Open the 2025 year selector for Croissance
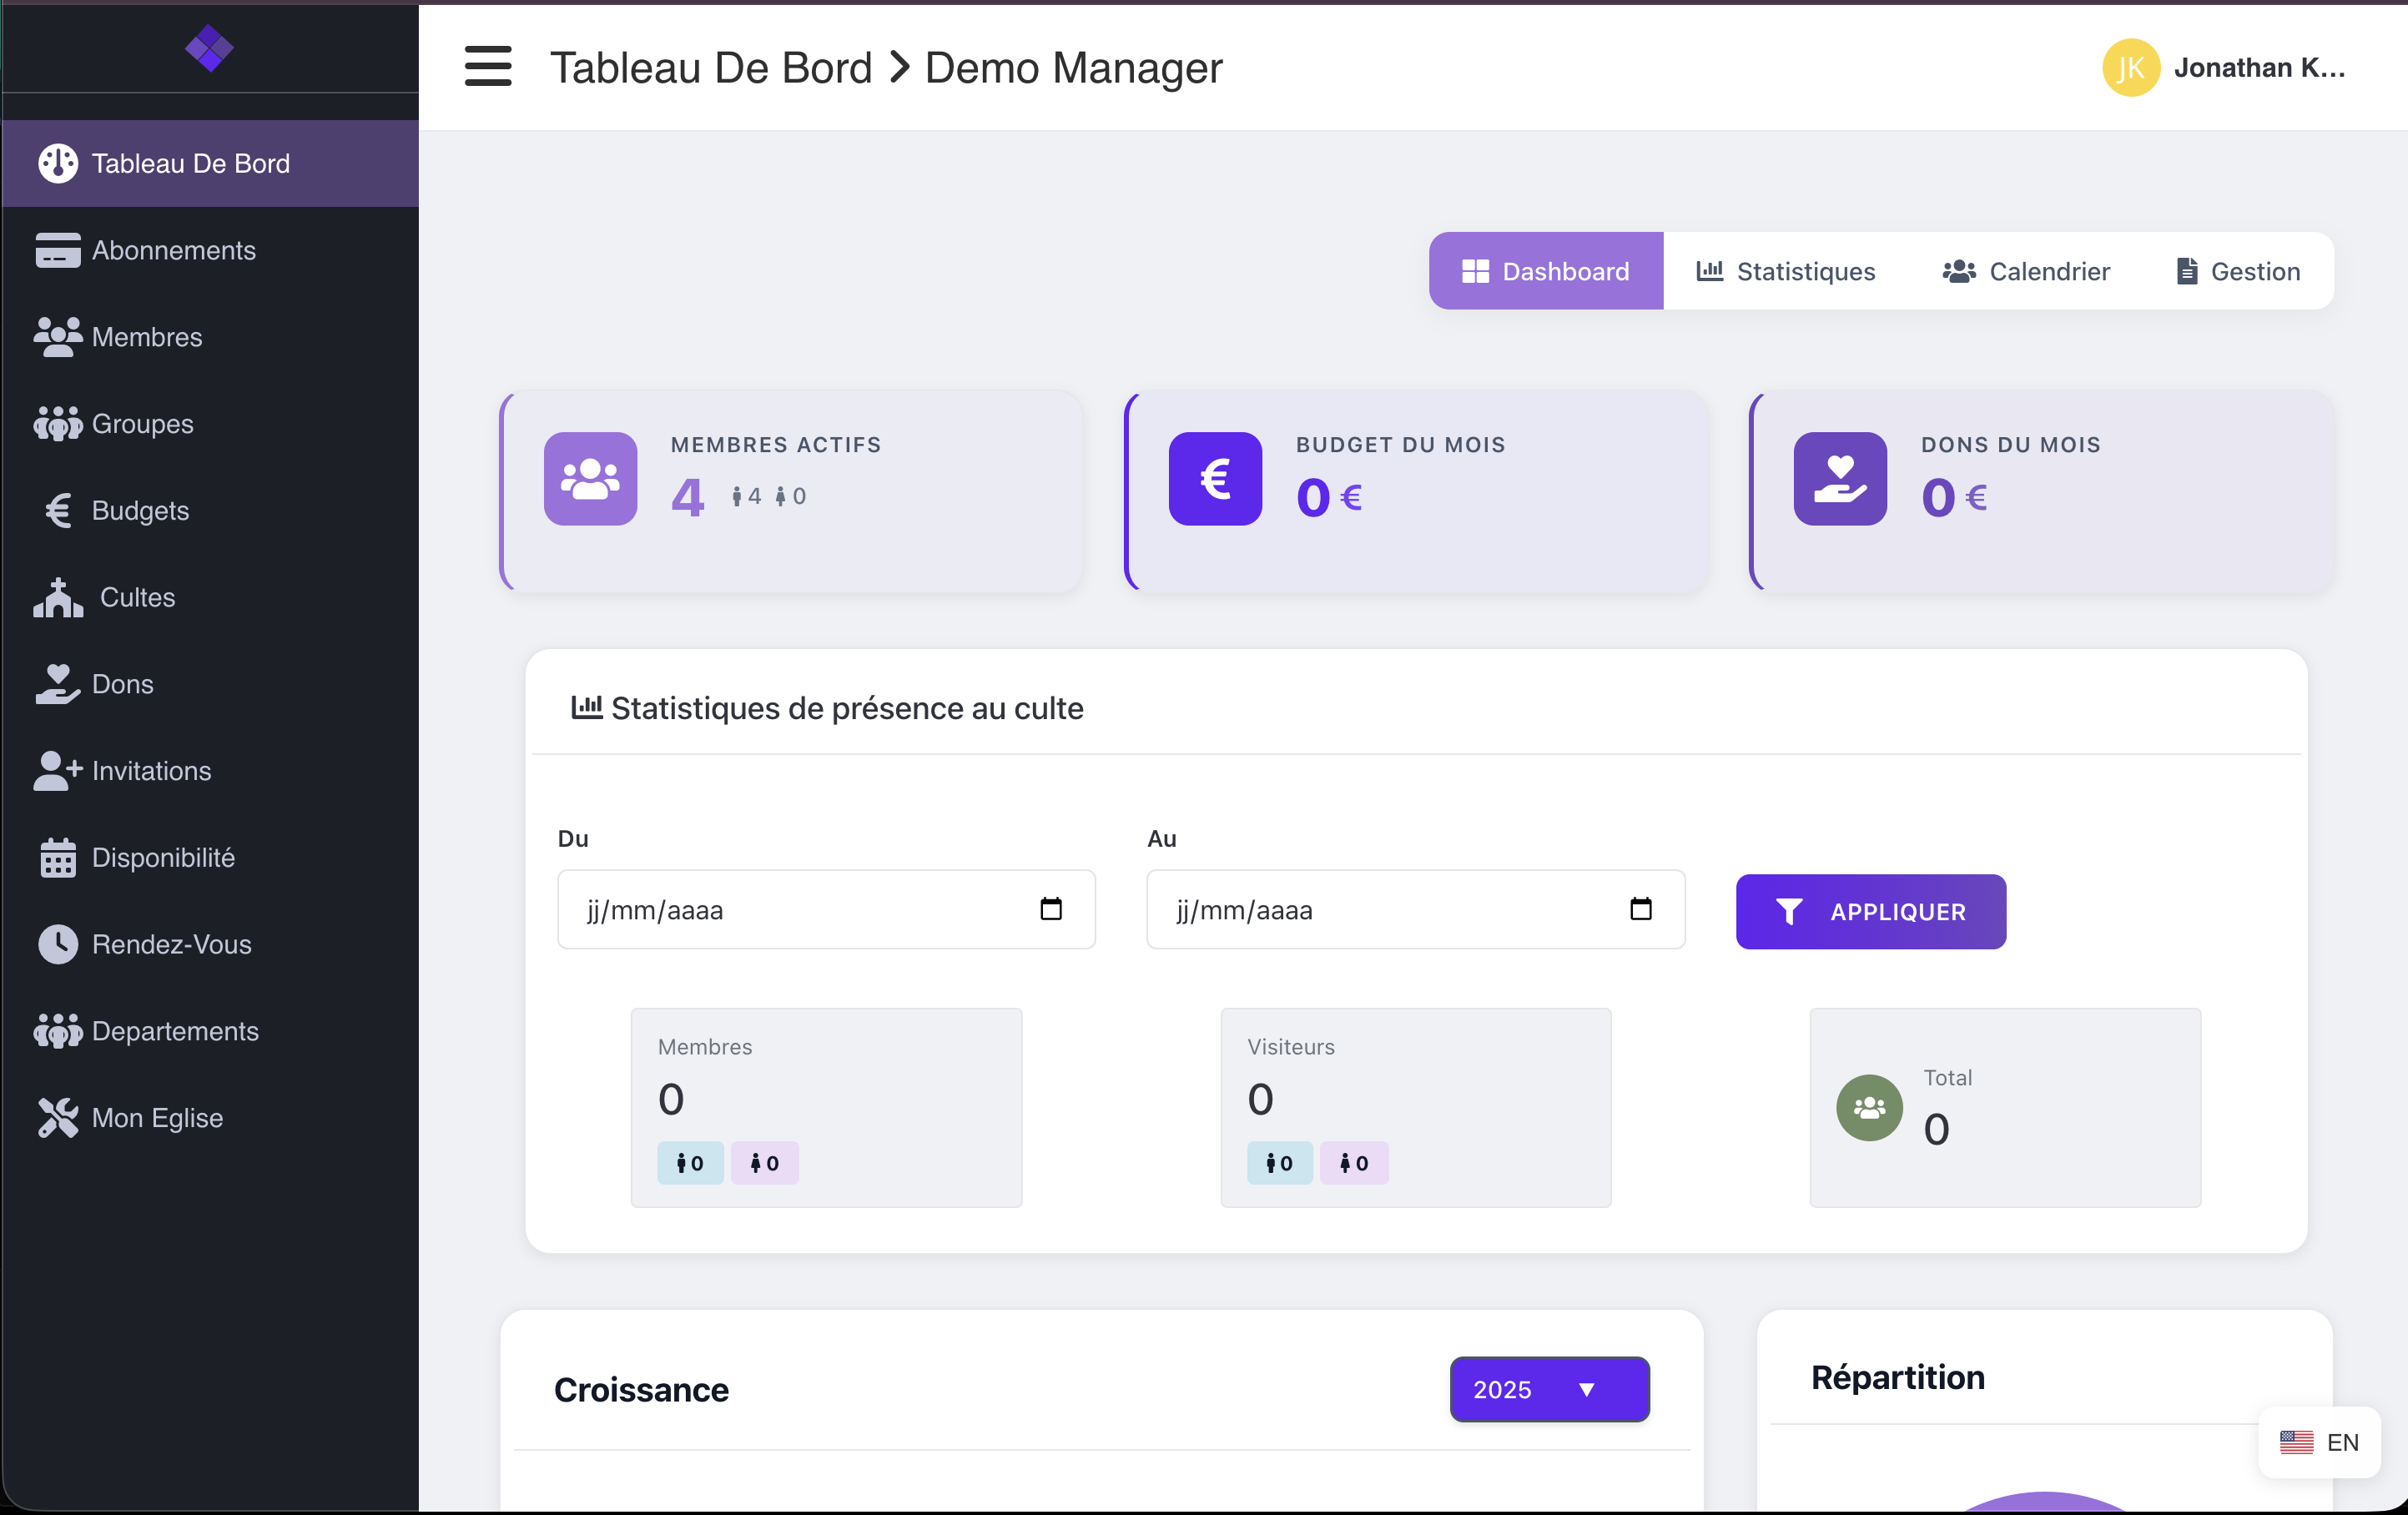2408x1515 pixels. coord(1548,1389)
